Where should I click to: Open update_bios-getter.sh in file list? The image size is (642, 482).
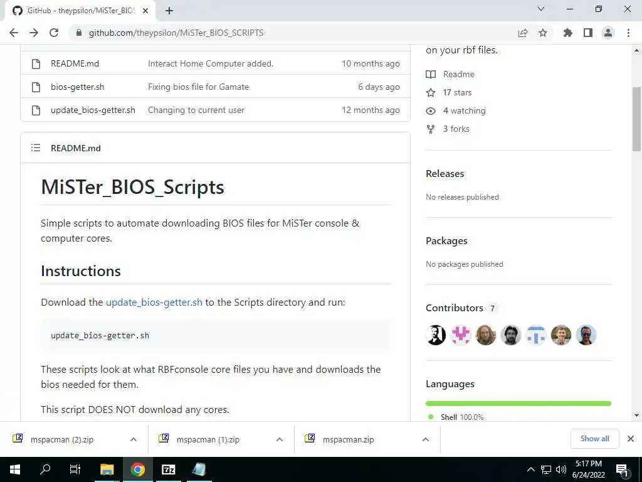(93, 110)
